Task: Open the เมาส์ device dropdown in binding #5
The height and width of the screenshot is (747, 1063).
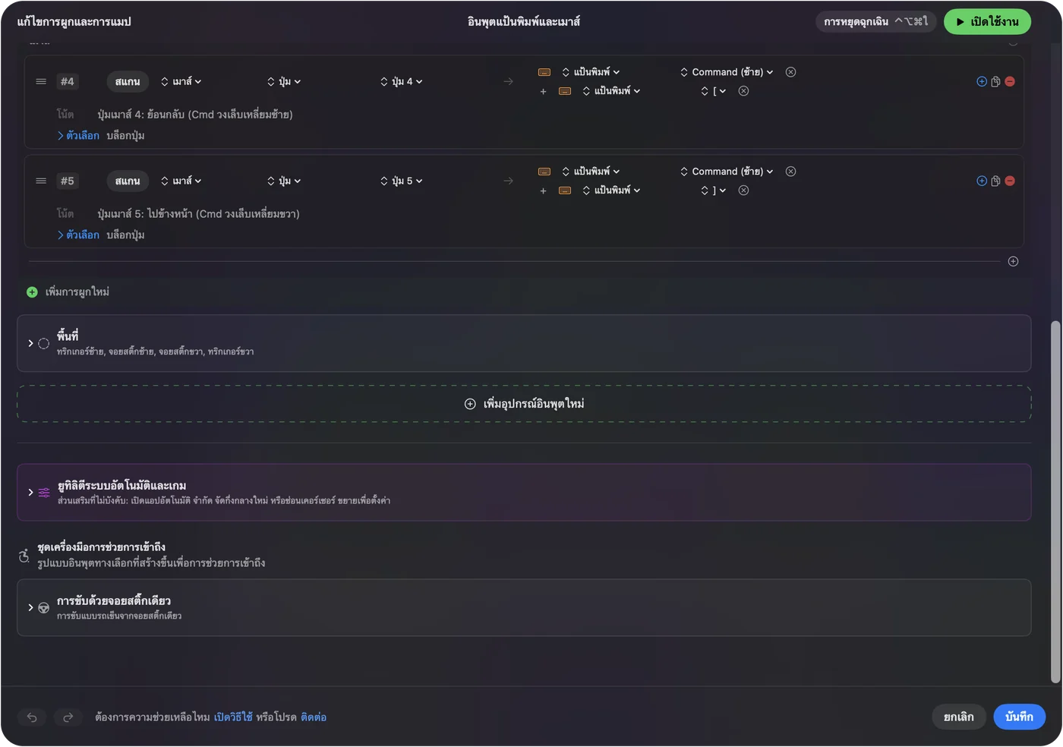Action: pos(181,181)
